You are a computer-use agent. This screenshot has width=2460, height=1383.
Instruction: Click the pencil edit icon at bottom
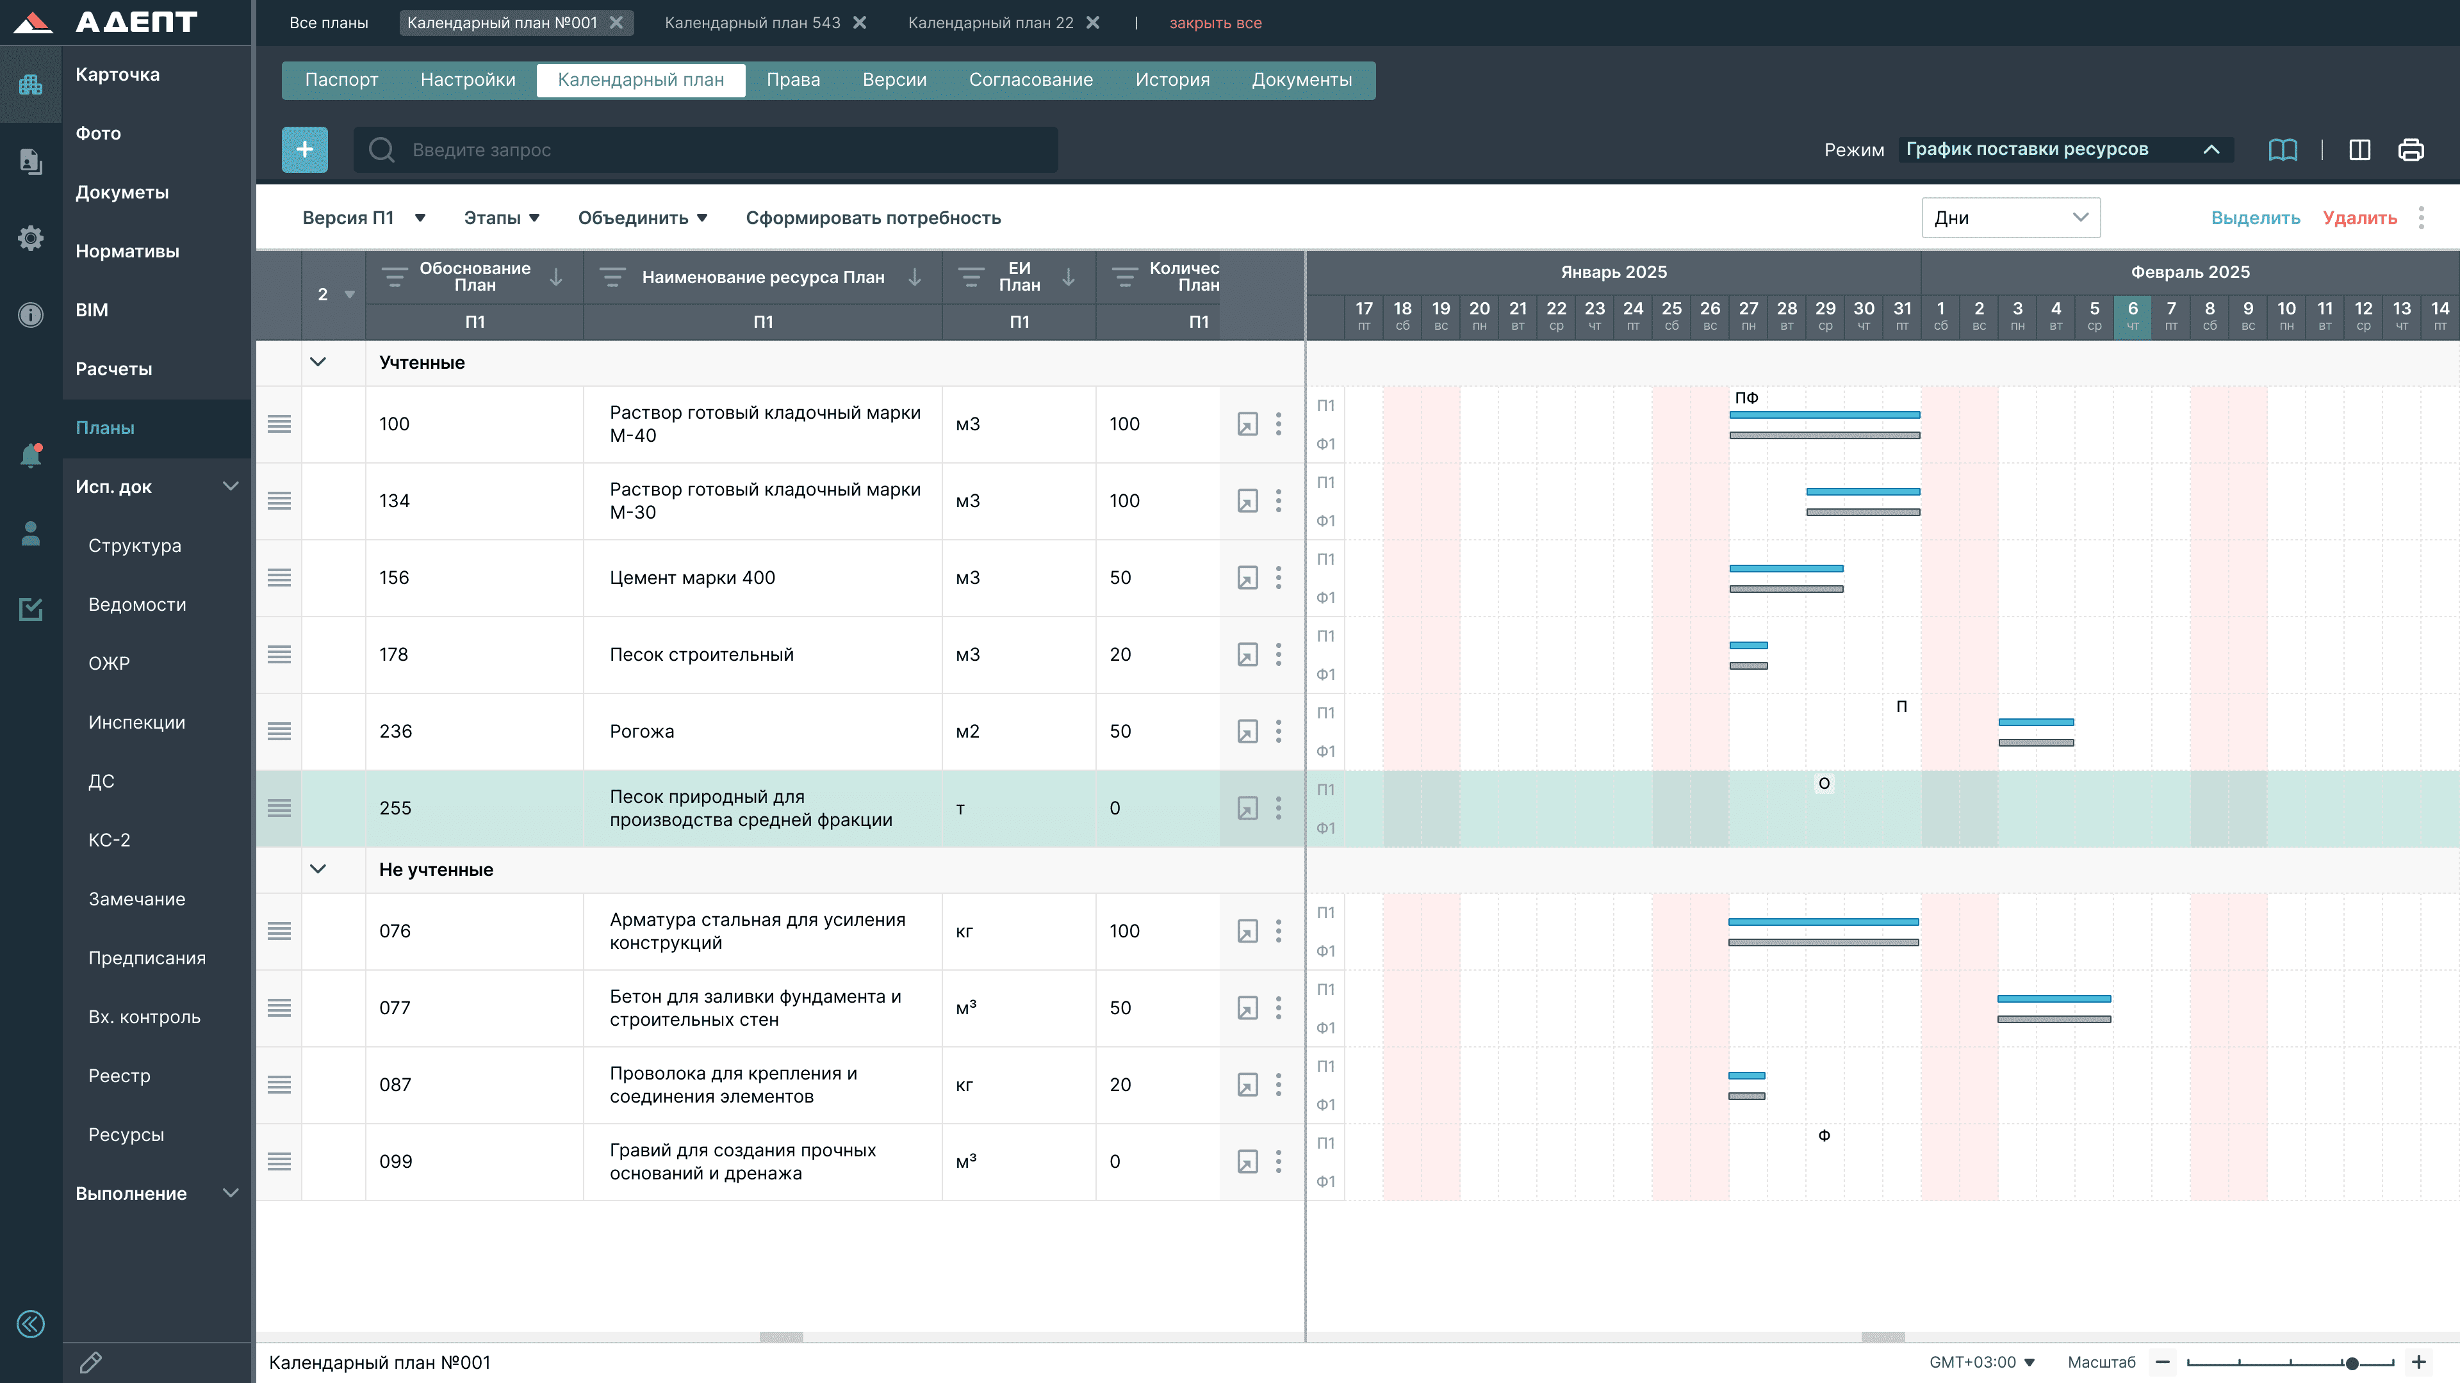pos(91,1362)
